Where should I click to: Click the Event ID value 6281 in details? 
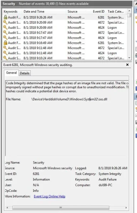click(x=36, y=174)
